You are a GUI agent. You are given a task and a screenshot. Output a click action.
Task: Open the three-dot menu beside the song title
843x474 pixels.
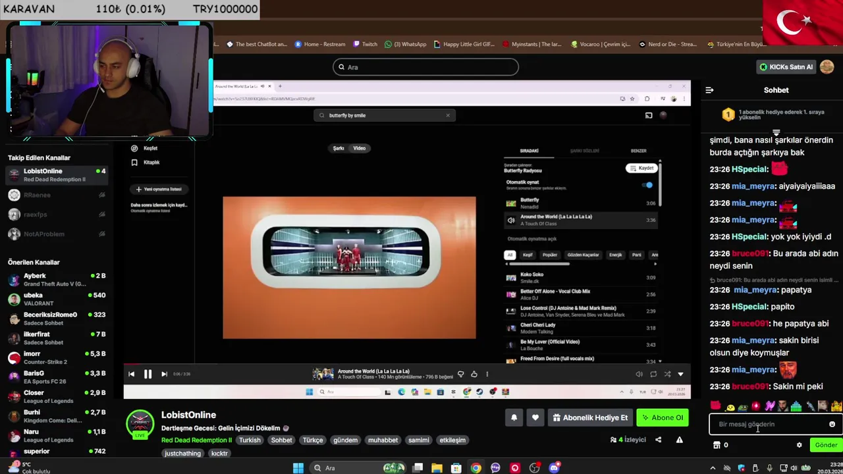(487, 374)
